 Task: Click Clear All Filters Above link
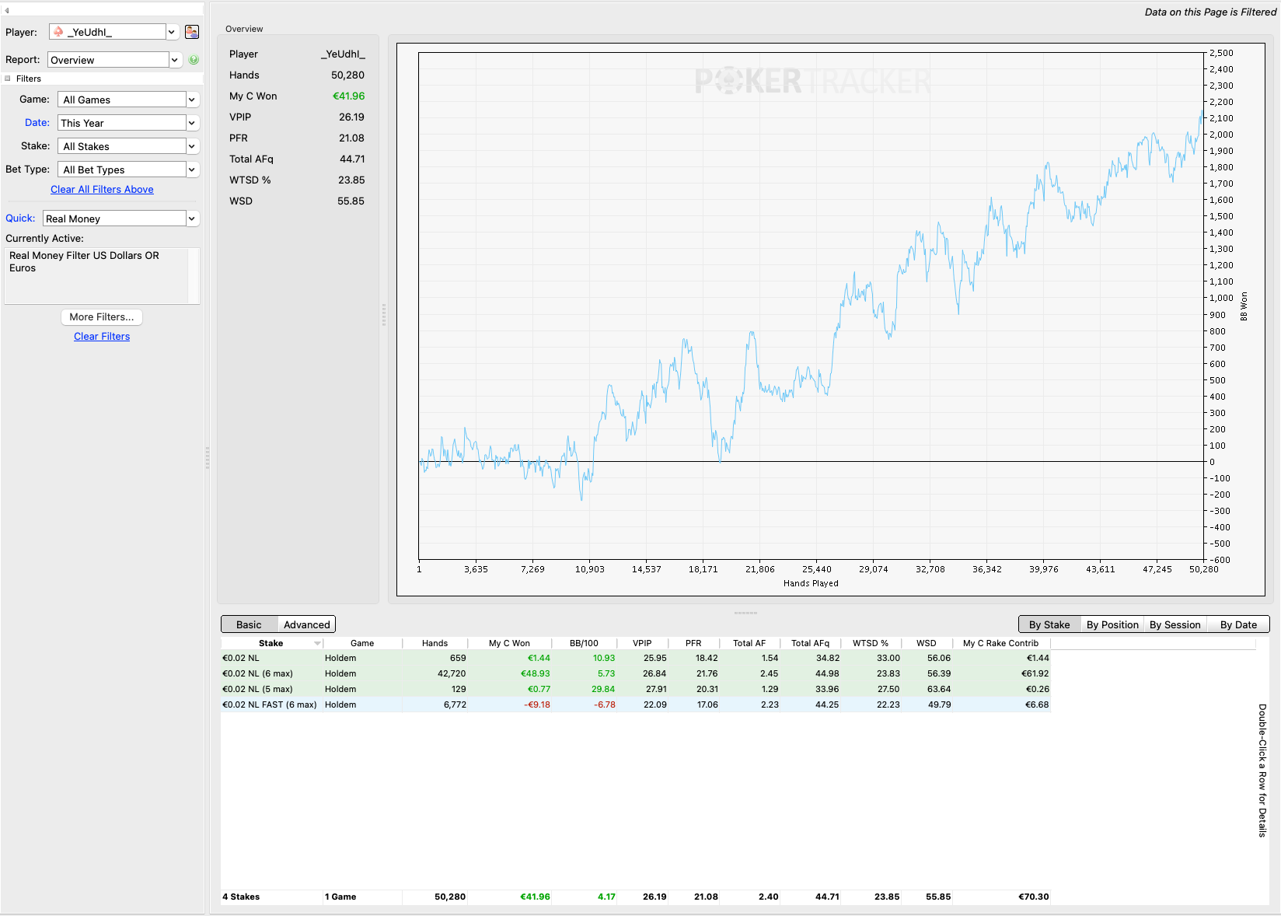click(x=102, y=190)
